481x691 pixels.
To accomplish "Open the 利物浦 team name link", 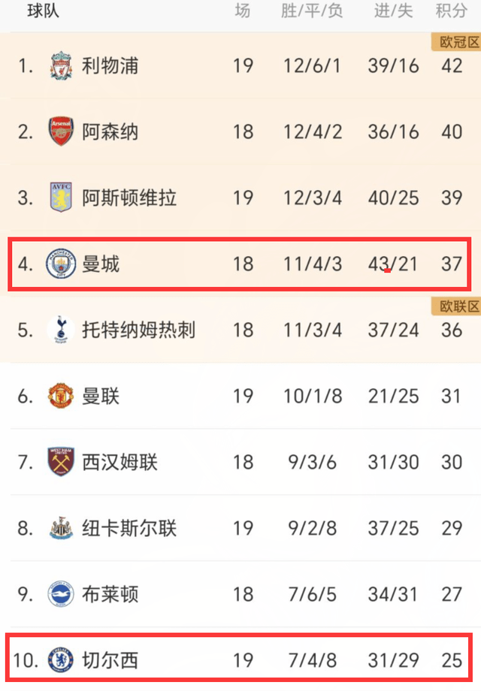I will pos(110,66).
